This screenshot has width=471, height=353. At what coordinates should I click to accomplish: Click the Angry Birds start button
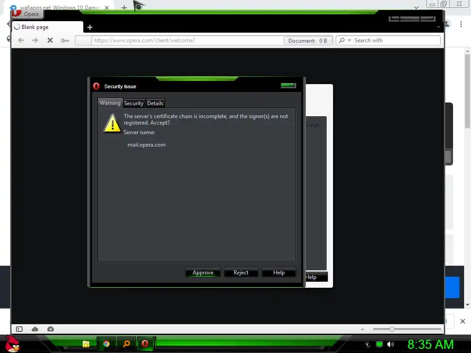point(12,344)
